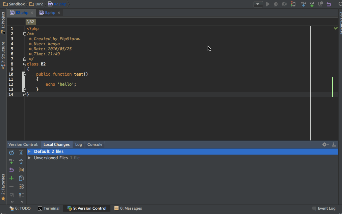This screenshot has height=214, width=342.
Task: Open the Project tool window
Action: tap(3, 23)
